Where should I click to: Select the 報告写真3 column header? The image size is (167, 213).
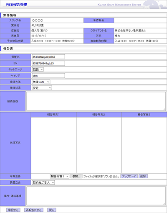coord(144,115)
